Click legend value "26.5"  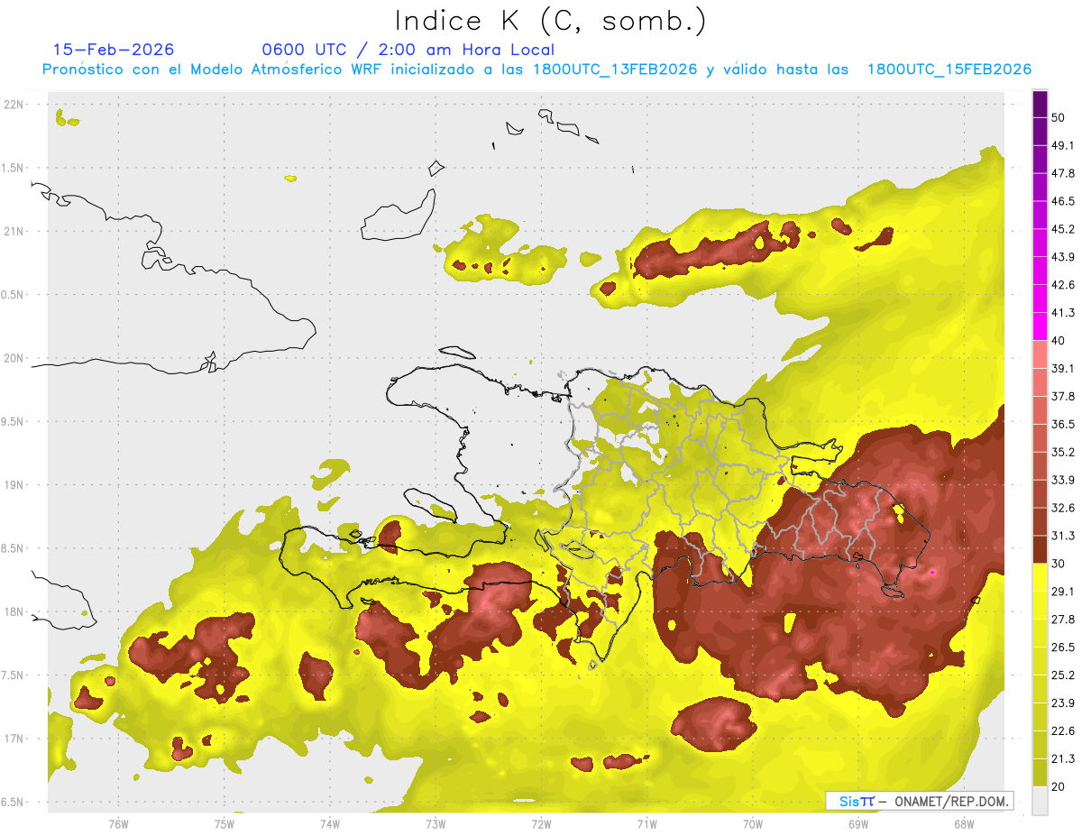[1063, 647]
